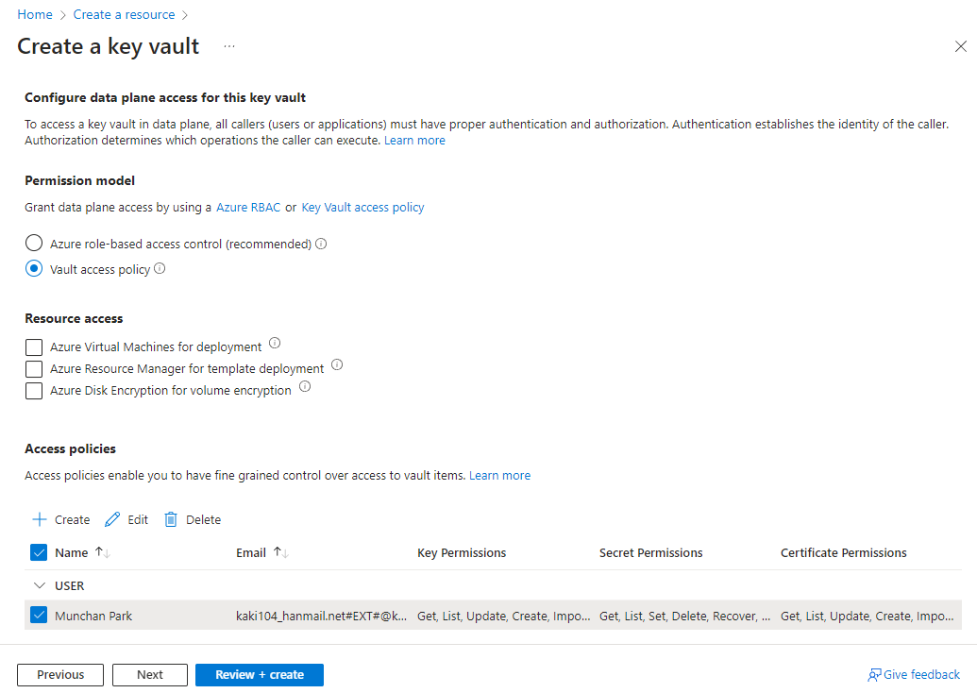Open Key Vault access policy link

pyautogui.click(x=362, y=207)
